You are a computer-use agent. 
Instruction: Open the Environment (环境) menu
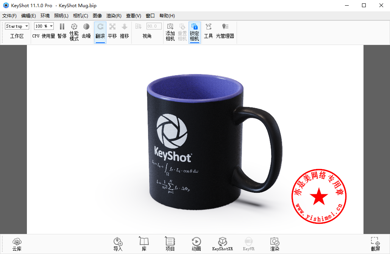coord(45,15)
